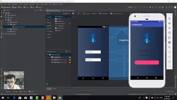Open the Windows notification center

pyautogui.click(x=173, y=97)
